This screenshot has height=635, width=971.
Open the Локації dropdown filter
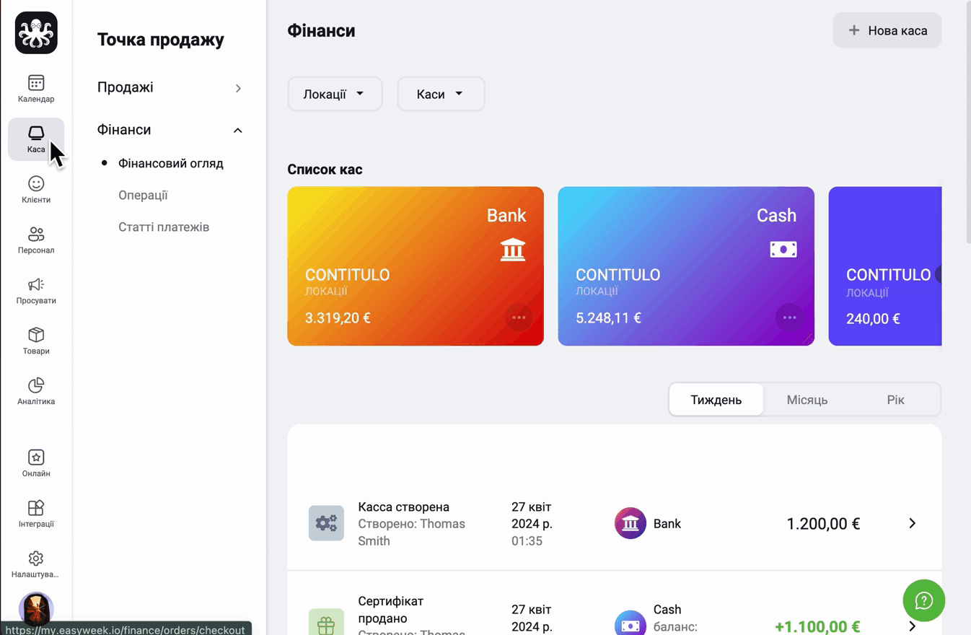[335, 94]
